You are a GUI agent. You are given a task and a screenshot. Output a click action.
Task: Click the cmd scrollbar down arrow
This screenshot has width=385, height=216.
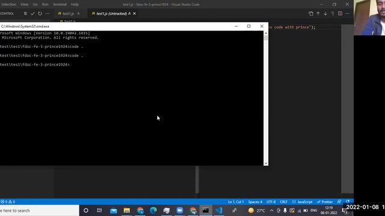click(266, 163)
